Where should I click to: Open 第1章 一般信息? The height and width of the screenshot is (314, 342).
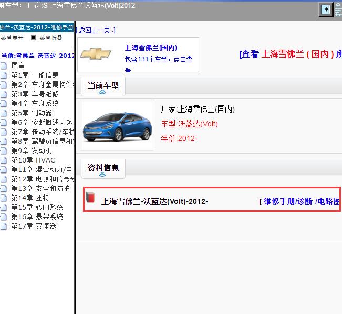tap(35, 75)
